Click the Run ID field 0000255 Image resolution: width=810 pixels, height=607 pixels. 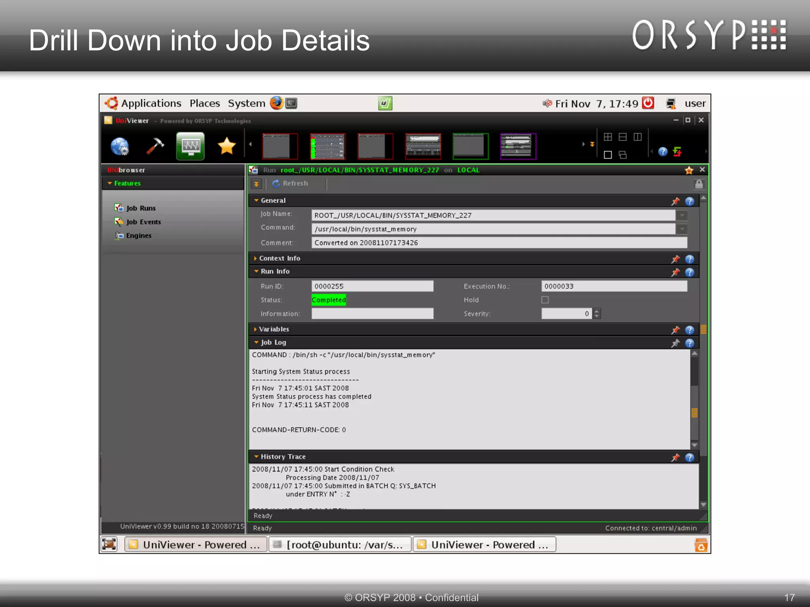click(372, 286)
